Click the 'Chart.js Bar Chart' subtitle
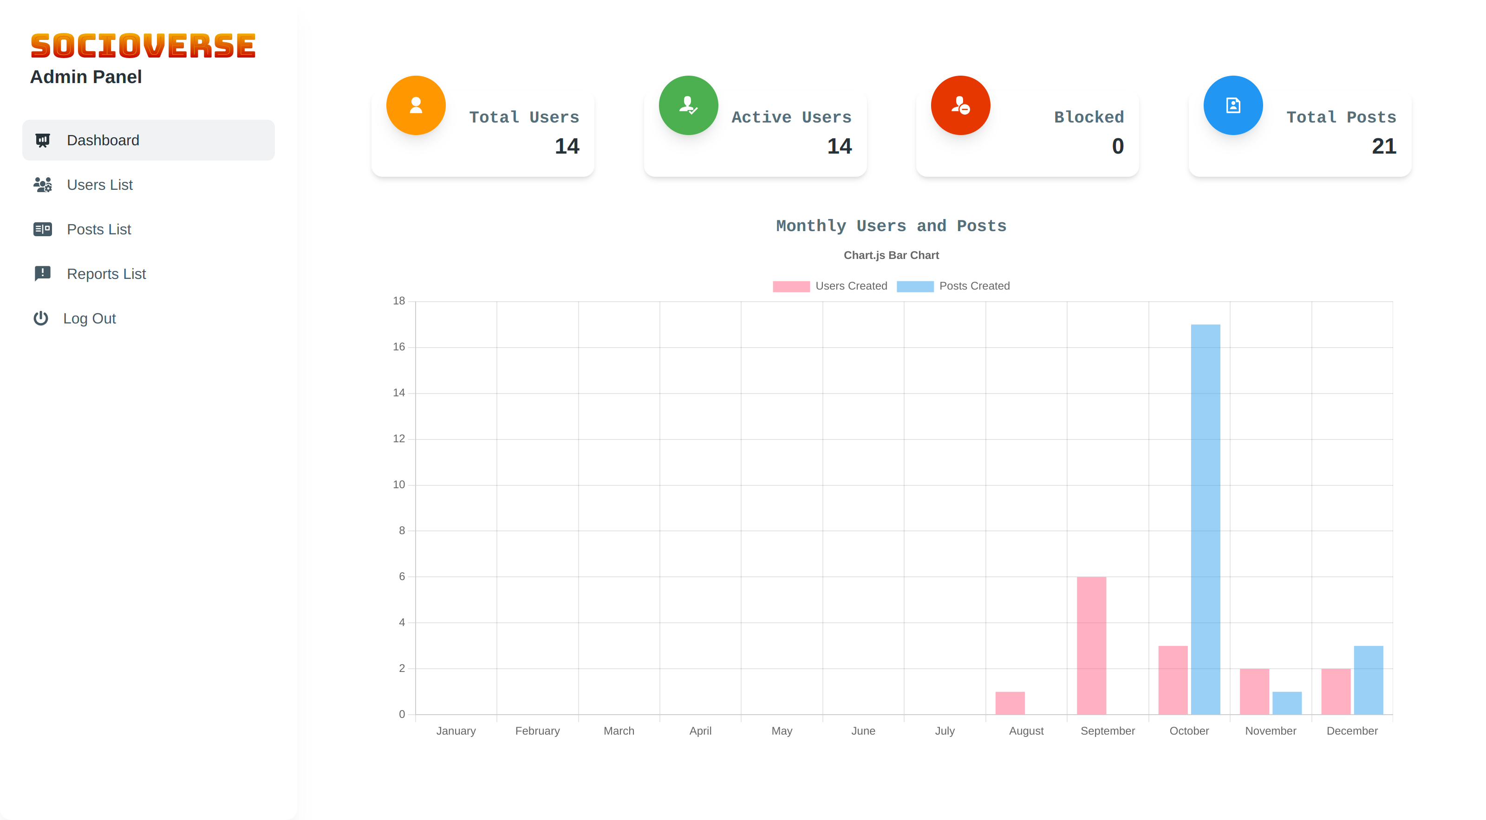 coord(891,255)
